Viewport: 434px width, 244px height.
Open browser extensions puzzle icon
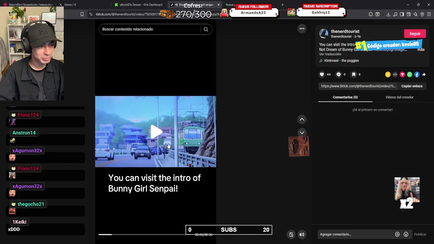pyautogui.click(x=371, y=14)
